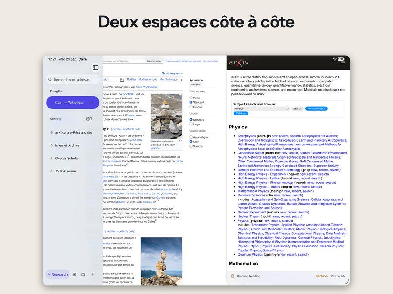The width and height of the screenshot is (393, 294).
Task: Select Sombre color mode
Action: point(191,146)
